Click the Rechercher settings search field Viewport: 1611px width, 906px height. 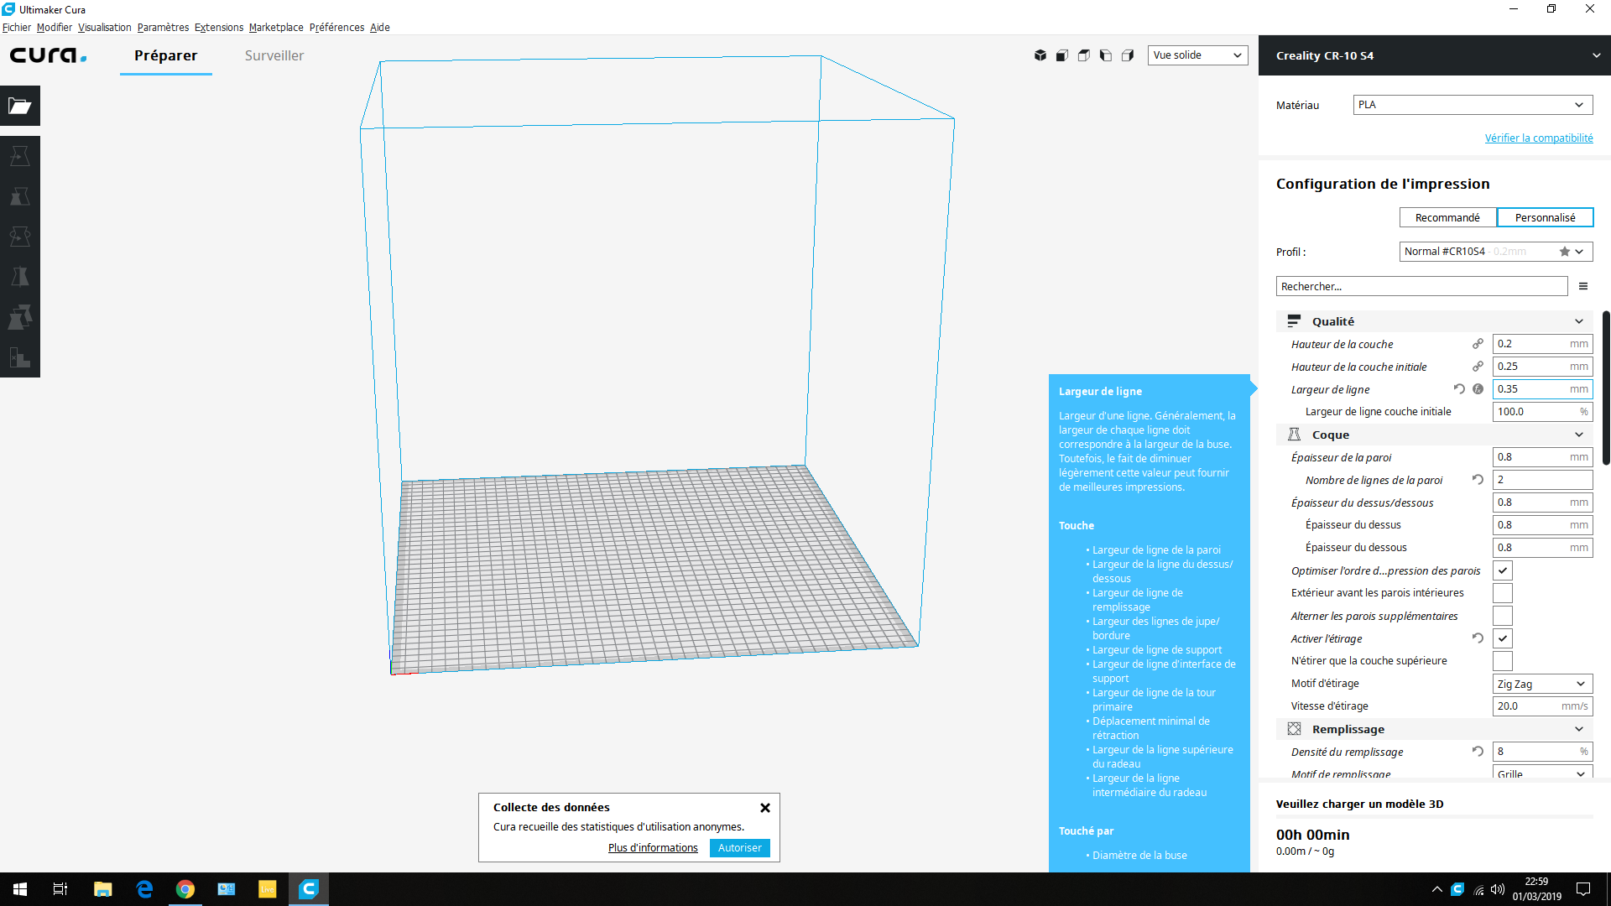(1421, 287)
